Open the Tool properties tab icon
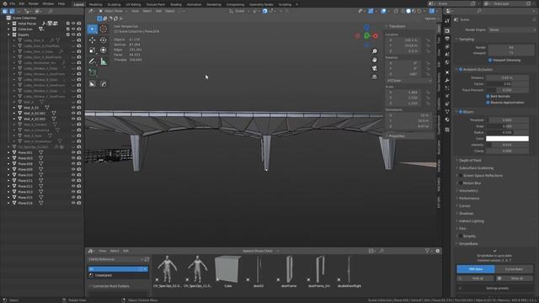 click(x=447, y=21)
